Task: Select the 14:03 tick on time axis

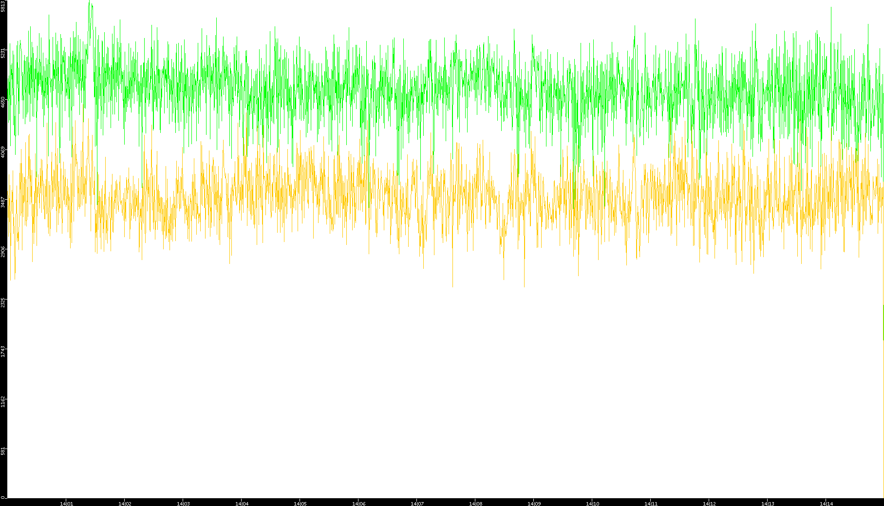Action: coord(183,503)
